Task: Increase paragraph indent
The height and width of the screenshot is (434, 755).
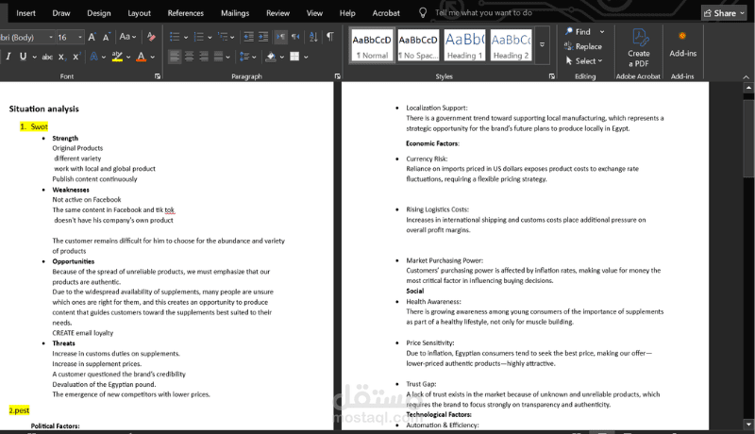Action: 263,37
